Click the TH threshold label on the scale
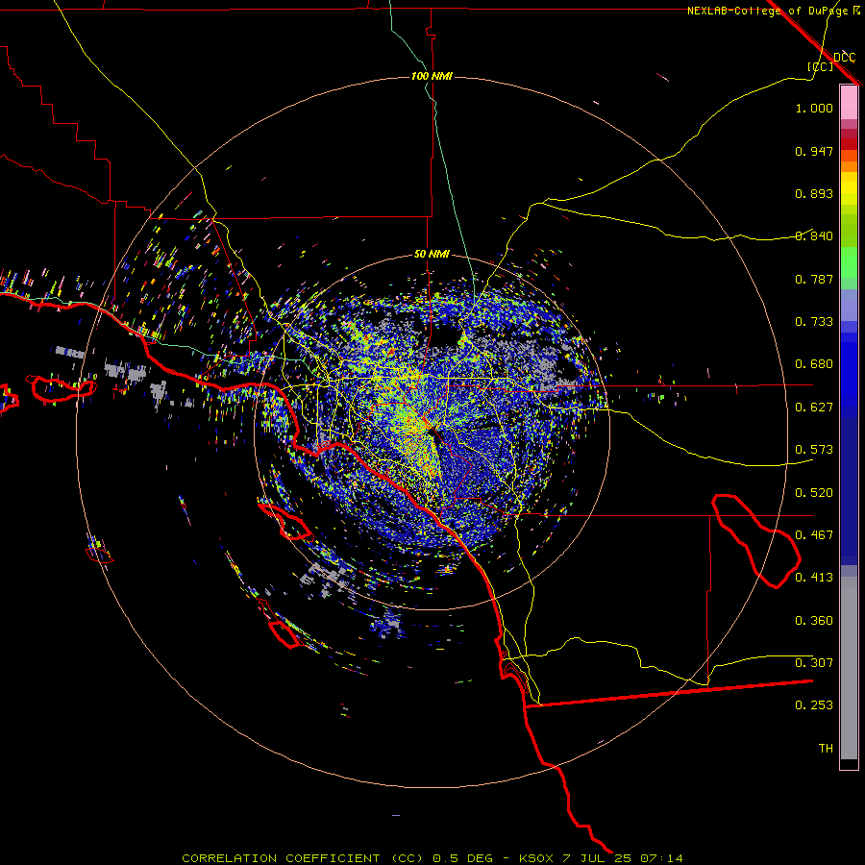Viewport: 865px width, 865px height. [826, 749]
